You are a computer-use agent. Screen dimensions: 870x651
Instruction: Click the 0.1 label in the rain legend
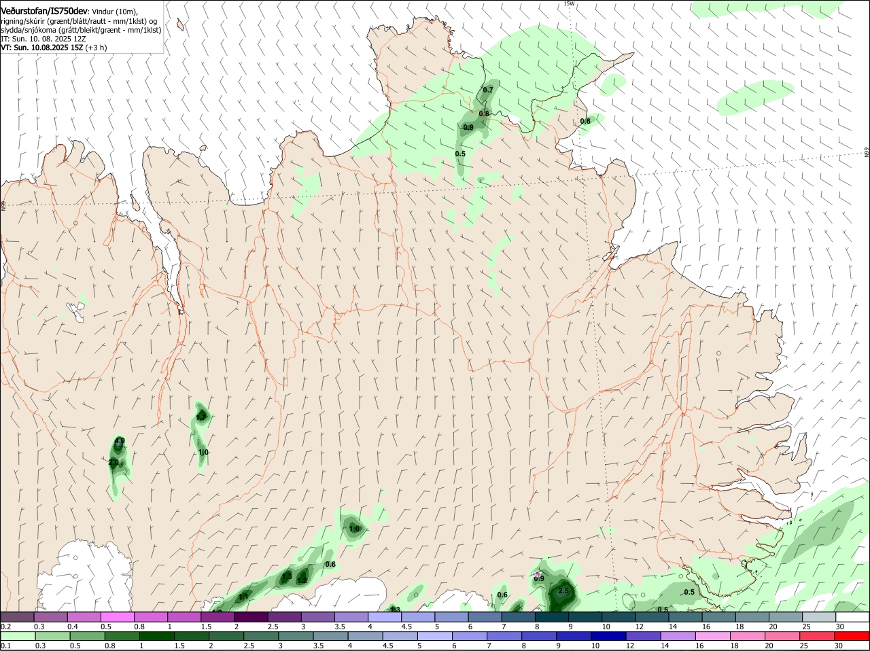5,646
